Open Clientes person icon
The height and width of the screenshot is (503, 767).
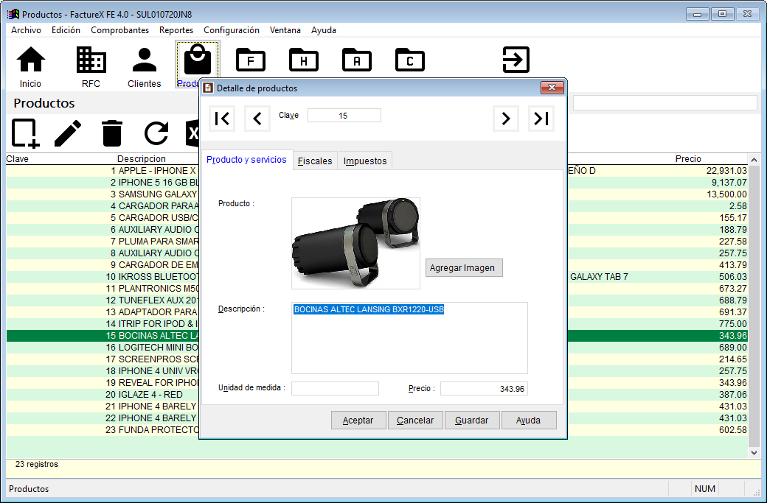click(145, 66)
